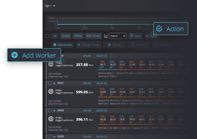Click the Mining pickaxe icon
197x139 pixels.
click(109, 45)
